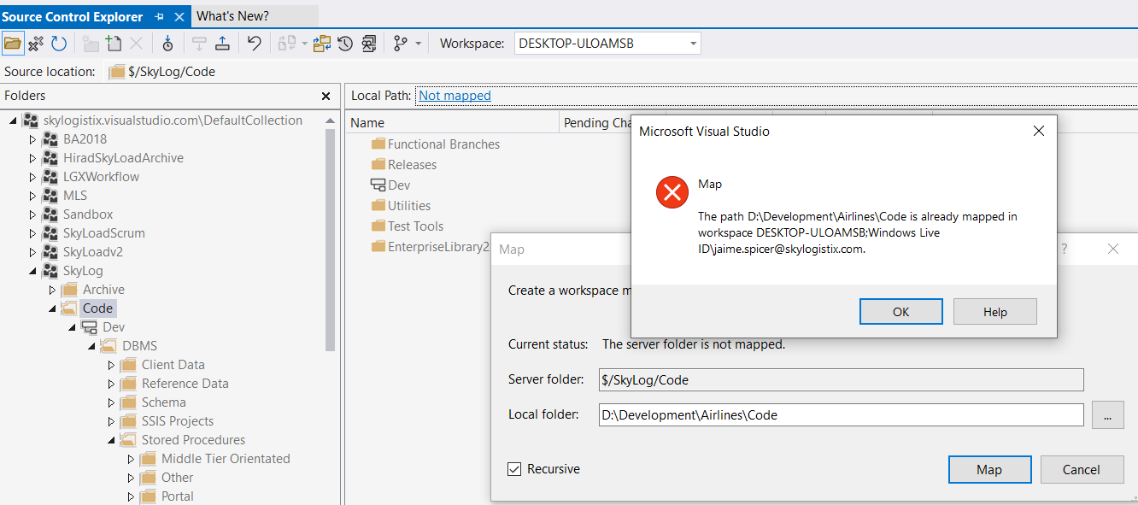Click the browse ellipsis button for Local folder
The width and height of the screenshot is (1138, 505).
[1107, 415]
